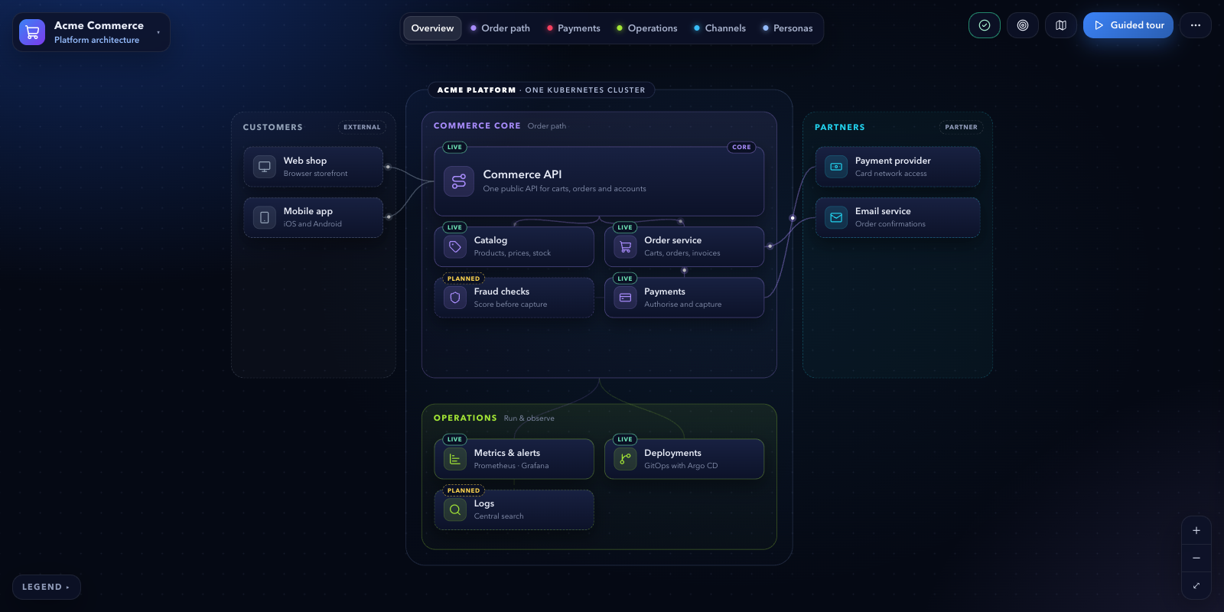The height and width of the screenshot is (612, 1224).
Task: Select the Commerce API route icon
Action: click(459, 181)
